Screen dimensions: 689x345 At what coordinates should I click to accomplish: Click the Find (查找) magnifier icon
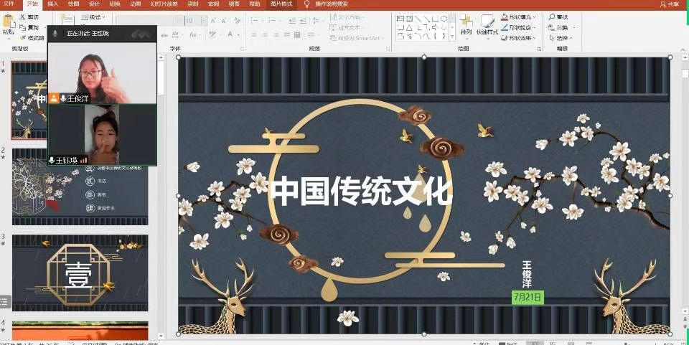coord(552,16)
